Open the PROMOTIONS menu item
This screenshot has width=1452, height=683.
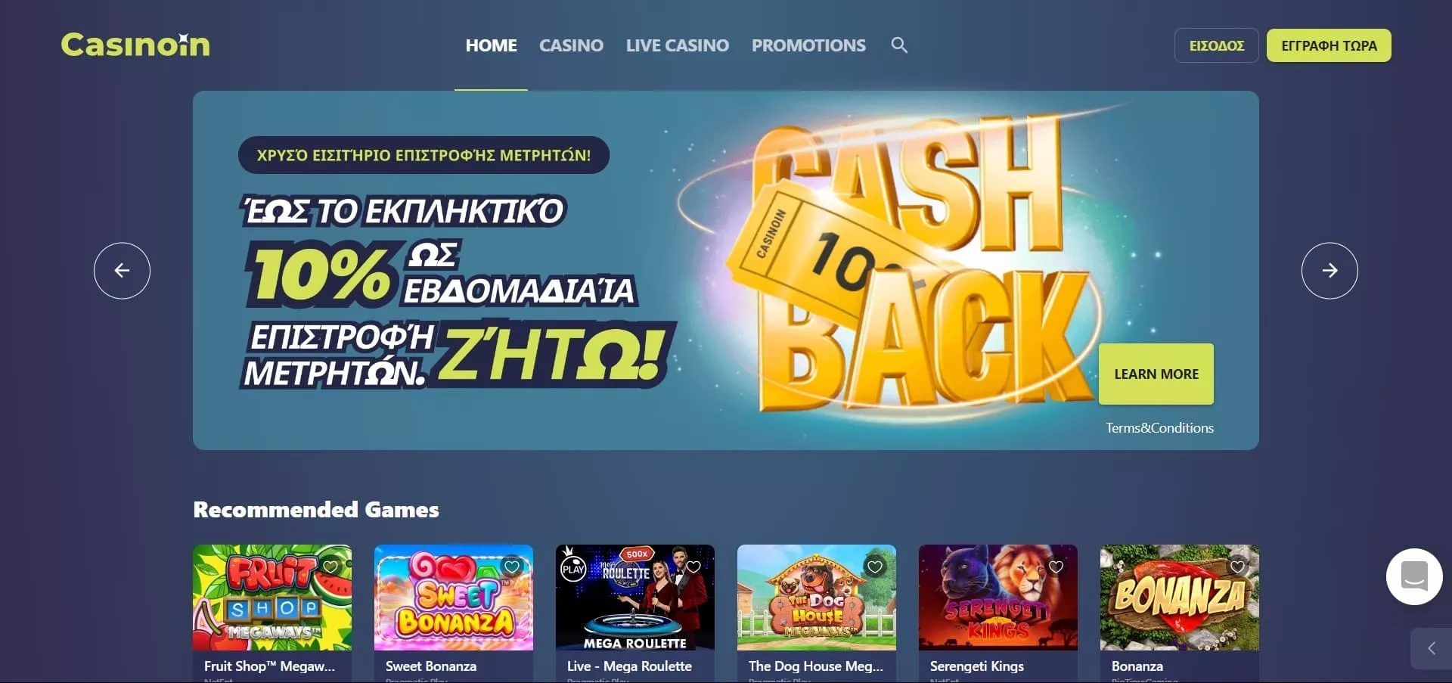(808, 45)
